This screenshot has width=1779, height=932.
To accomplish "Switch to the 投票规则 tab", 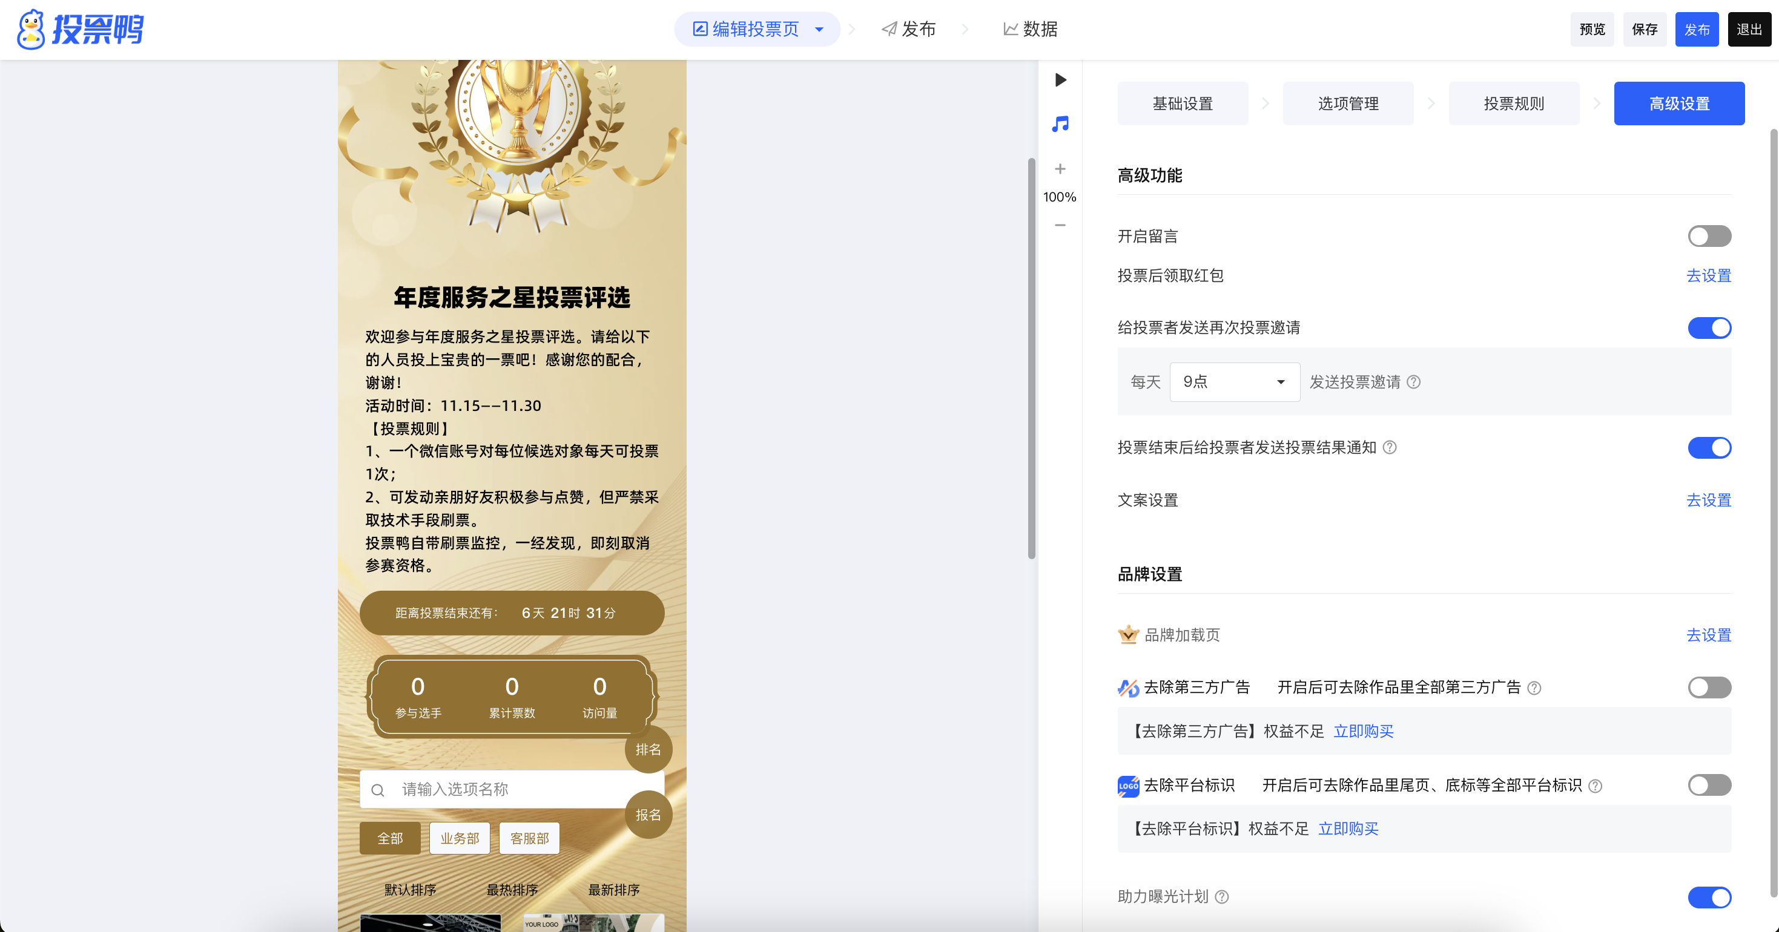I will tap(1513, 103).
